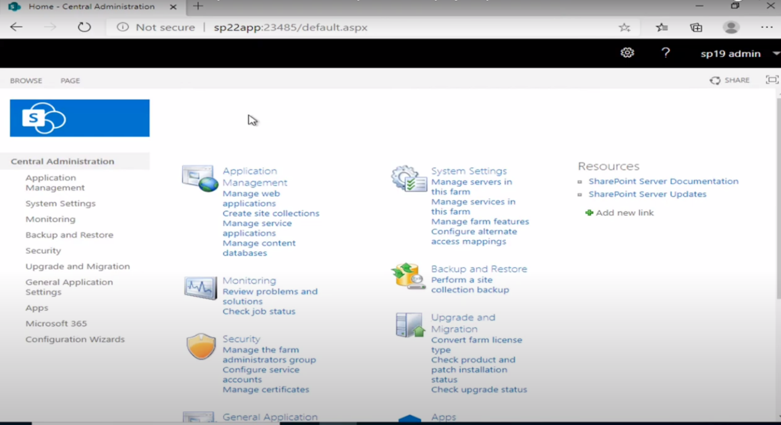This screenshot has width=781, height=425.
Task: Click the Help question mark icon
Action: click(666, 52)
